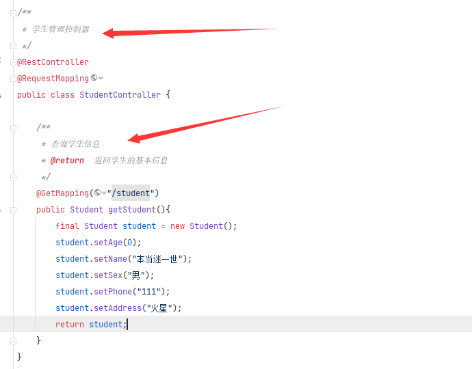Viewport: 472px width, 369px height.
Task: Click the setAge method call
Action: [x=108, y=243]
